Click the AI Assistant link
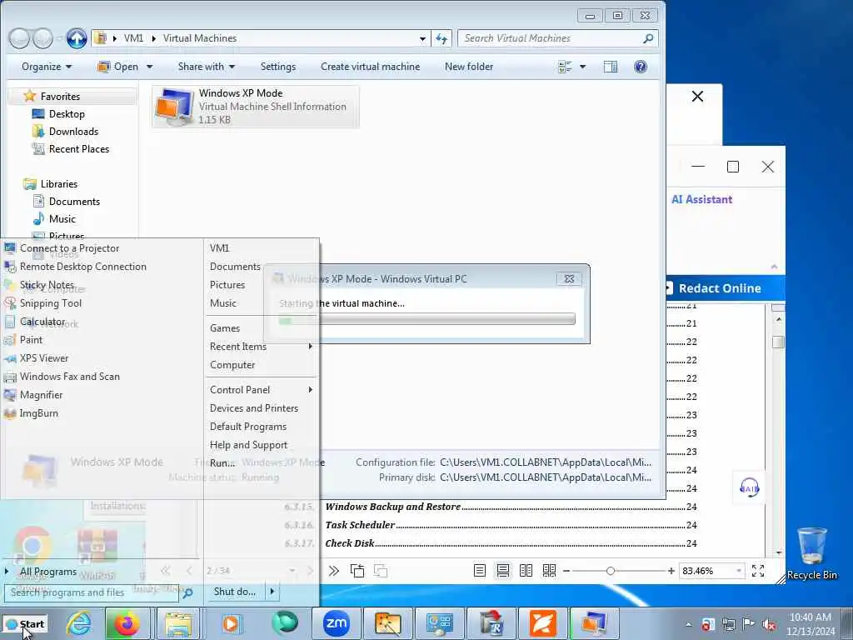 coord(701,199)
